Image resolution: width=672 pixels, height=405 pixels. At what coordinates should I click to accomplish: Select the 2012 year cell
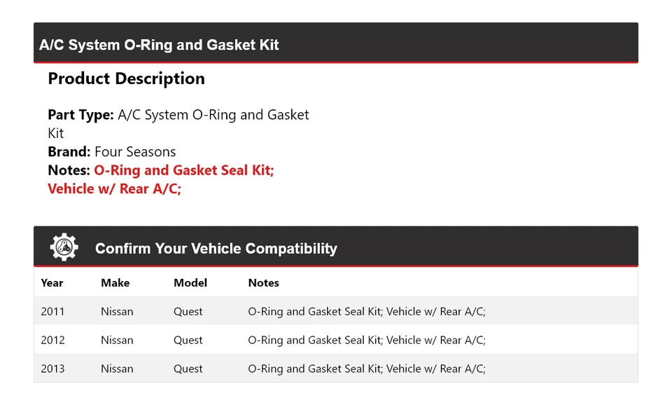pos(52,340)
